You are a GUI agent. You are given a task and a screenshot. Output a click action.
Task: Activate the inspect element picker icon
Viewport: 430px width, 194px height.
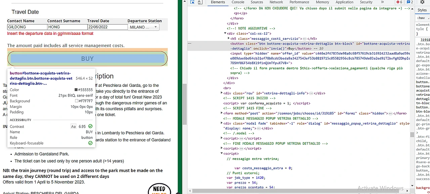(192, 2)
